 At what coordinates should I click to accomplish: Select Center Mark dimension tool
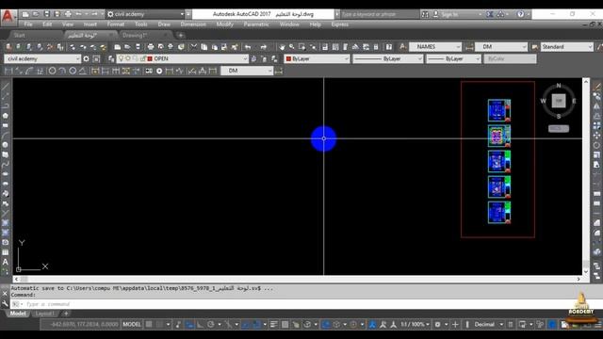pyautogui.click(x=159, y=71)
